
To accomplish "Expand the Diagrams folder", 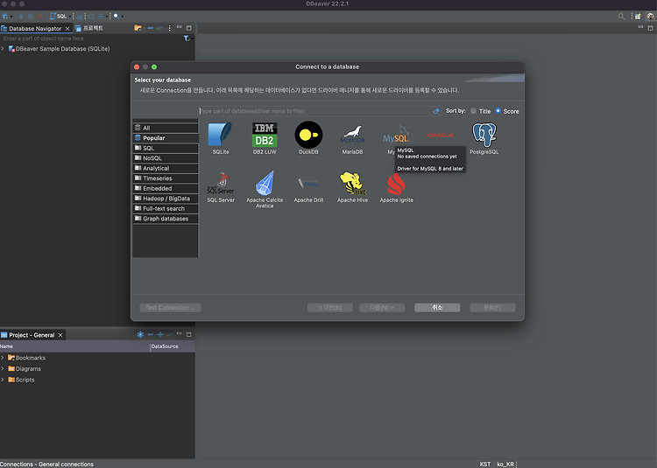I will tap(3, 368).
